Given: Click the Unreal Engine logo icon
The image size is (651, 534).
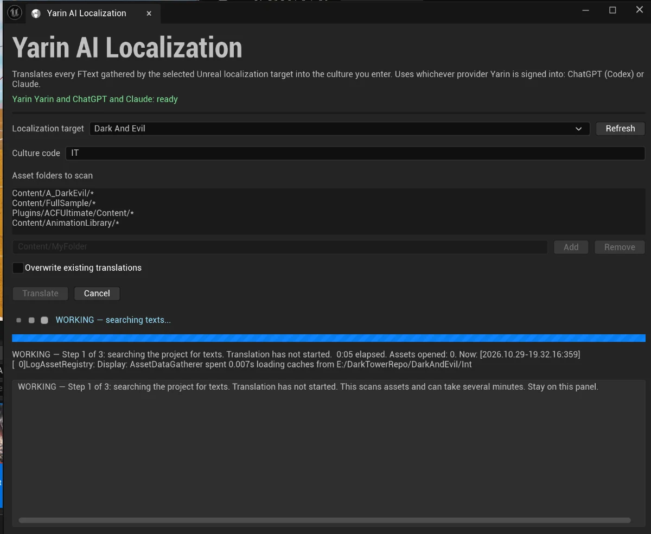Looking at the screenshot, I should pyautogui.click(x=15, y=13).
